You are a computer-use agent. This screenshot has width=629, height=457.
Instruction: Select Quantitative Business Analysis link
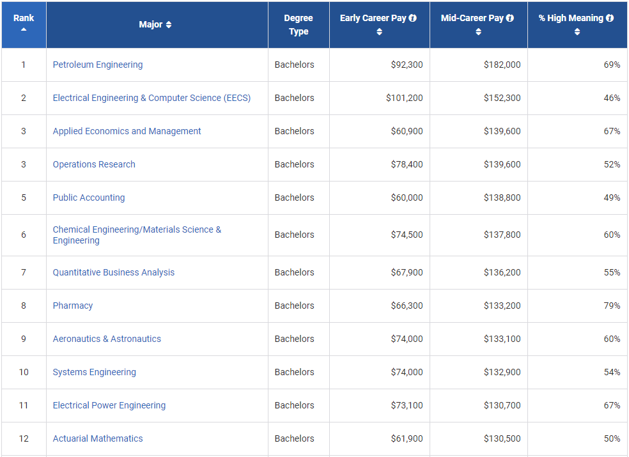pyautogui.click(x=113, y=272)
